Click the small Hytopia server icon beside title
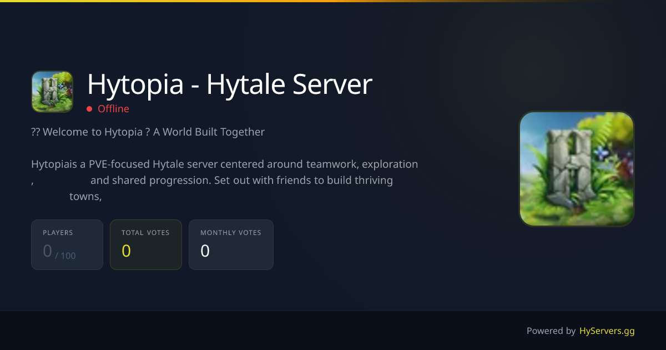 pos(53,92)
